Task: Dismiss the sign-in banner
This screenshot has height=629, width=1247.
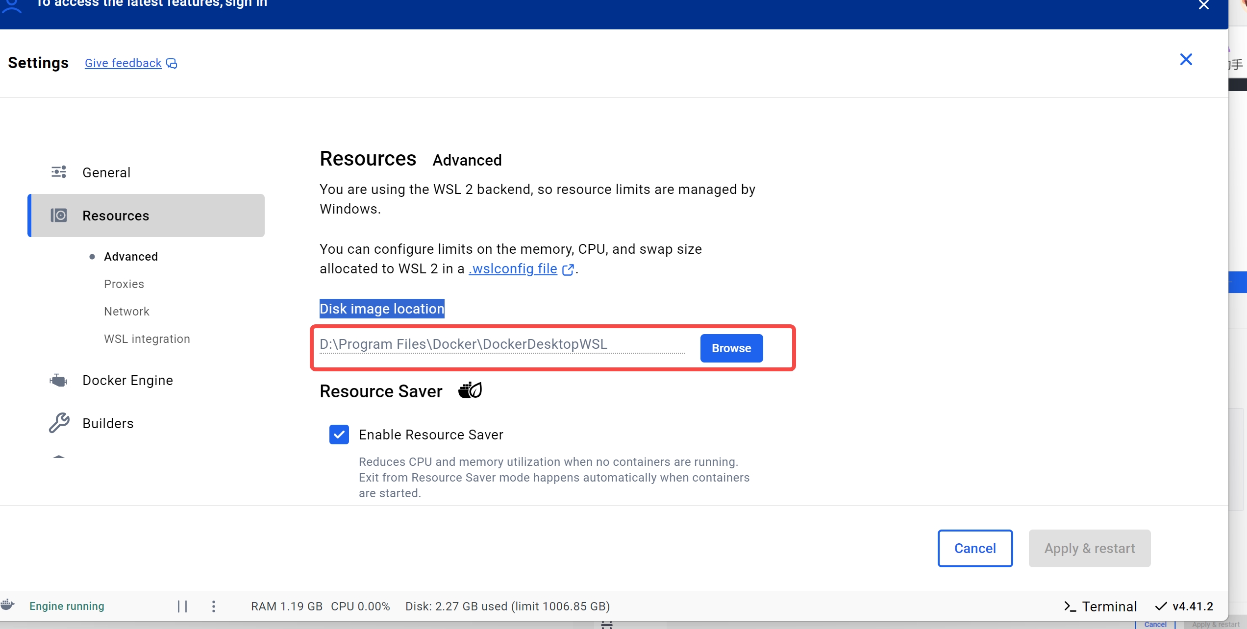Action: 1203,5
